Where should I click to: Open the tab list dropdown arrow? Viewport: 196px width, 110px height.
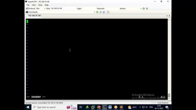point(167,16)
